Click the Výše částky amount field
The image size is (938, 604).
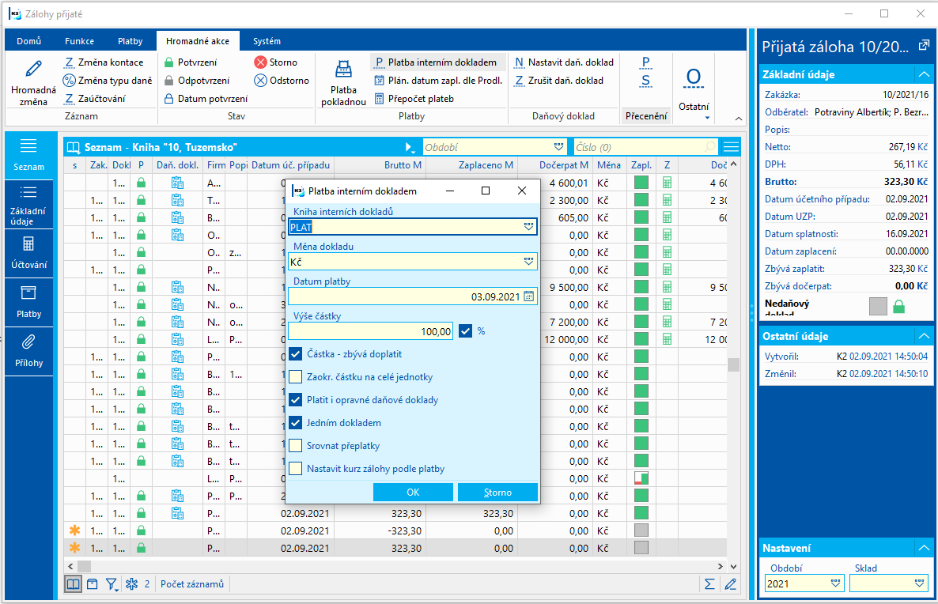pyautogui.click(x=370, y=332)
